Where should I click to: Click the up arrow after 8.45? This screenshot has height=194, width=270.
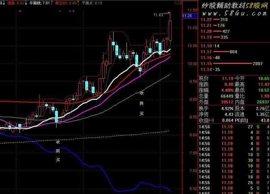click(x=78, y=3)
